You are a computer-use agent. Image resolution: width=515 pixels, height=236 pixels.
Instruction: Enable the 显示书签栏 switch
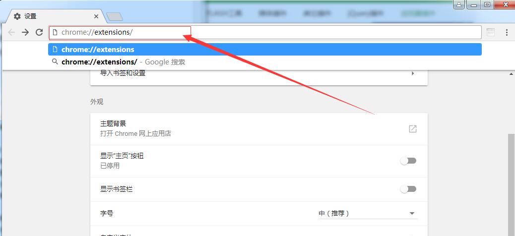[x=408, y=189]
